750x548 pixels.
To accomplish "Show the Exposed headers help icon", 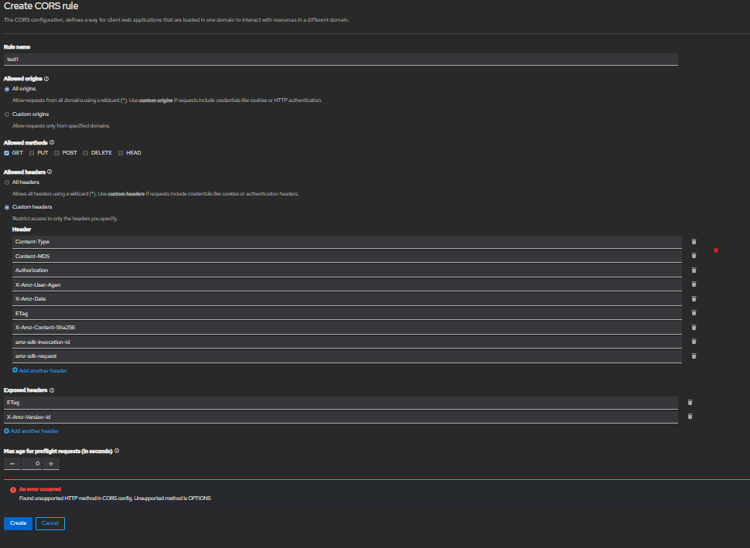I will (52, 390).
